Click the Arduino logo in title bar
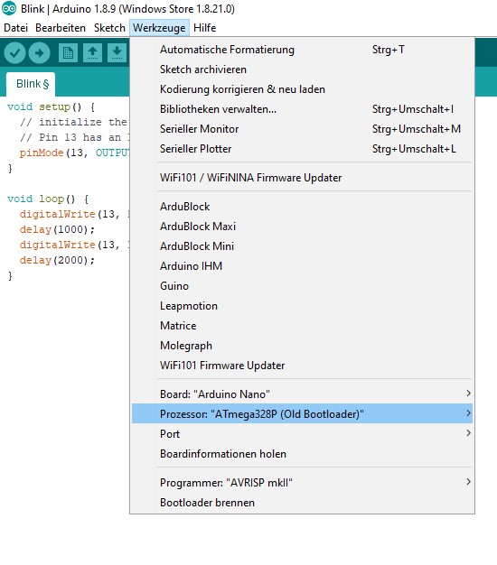 [9, 8]
